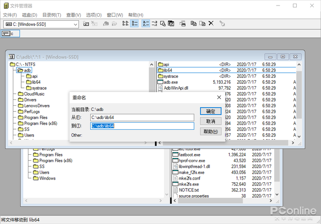Click the sort by type toolbar icon
321x224 pixels.
click(x=154, y=23)
